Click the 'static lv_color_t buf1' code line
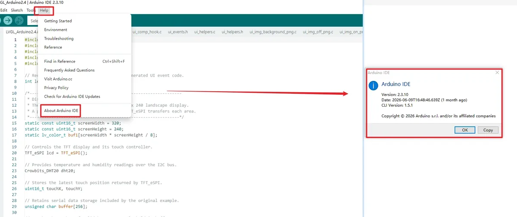This screenshot has width=517, height=217. click(91, 135)
